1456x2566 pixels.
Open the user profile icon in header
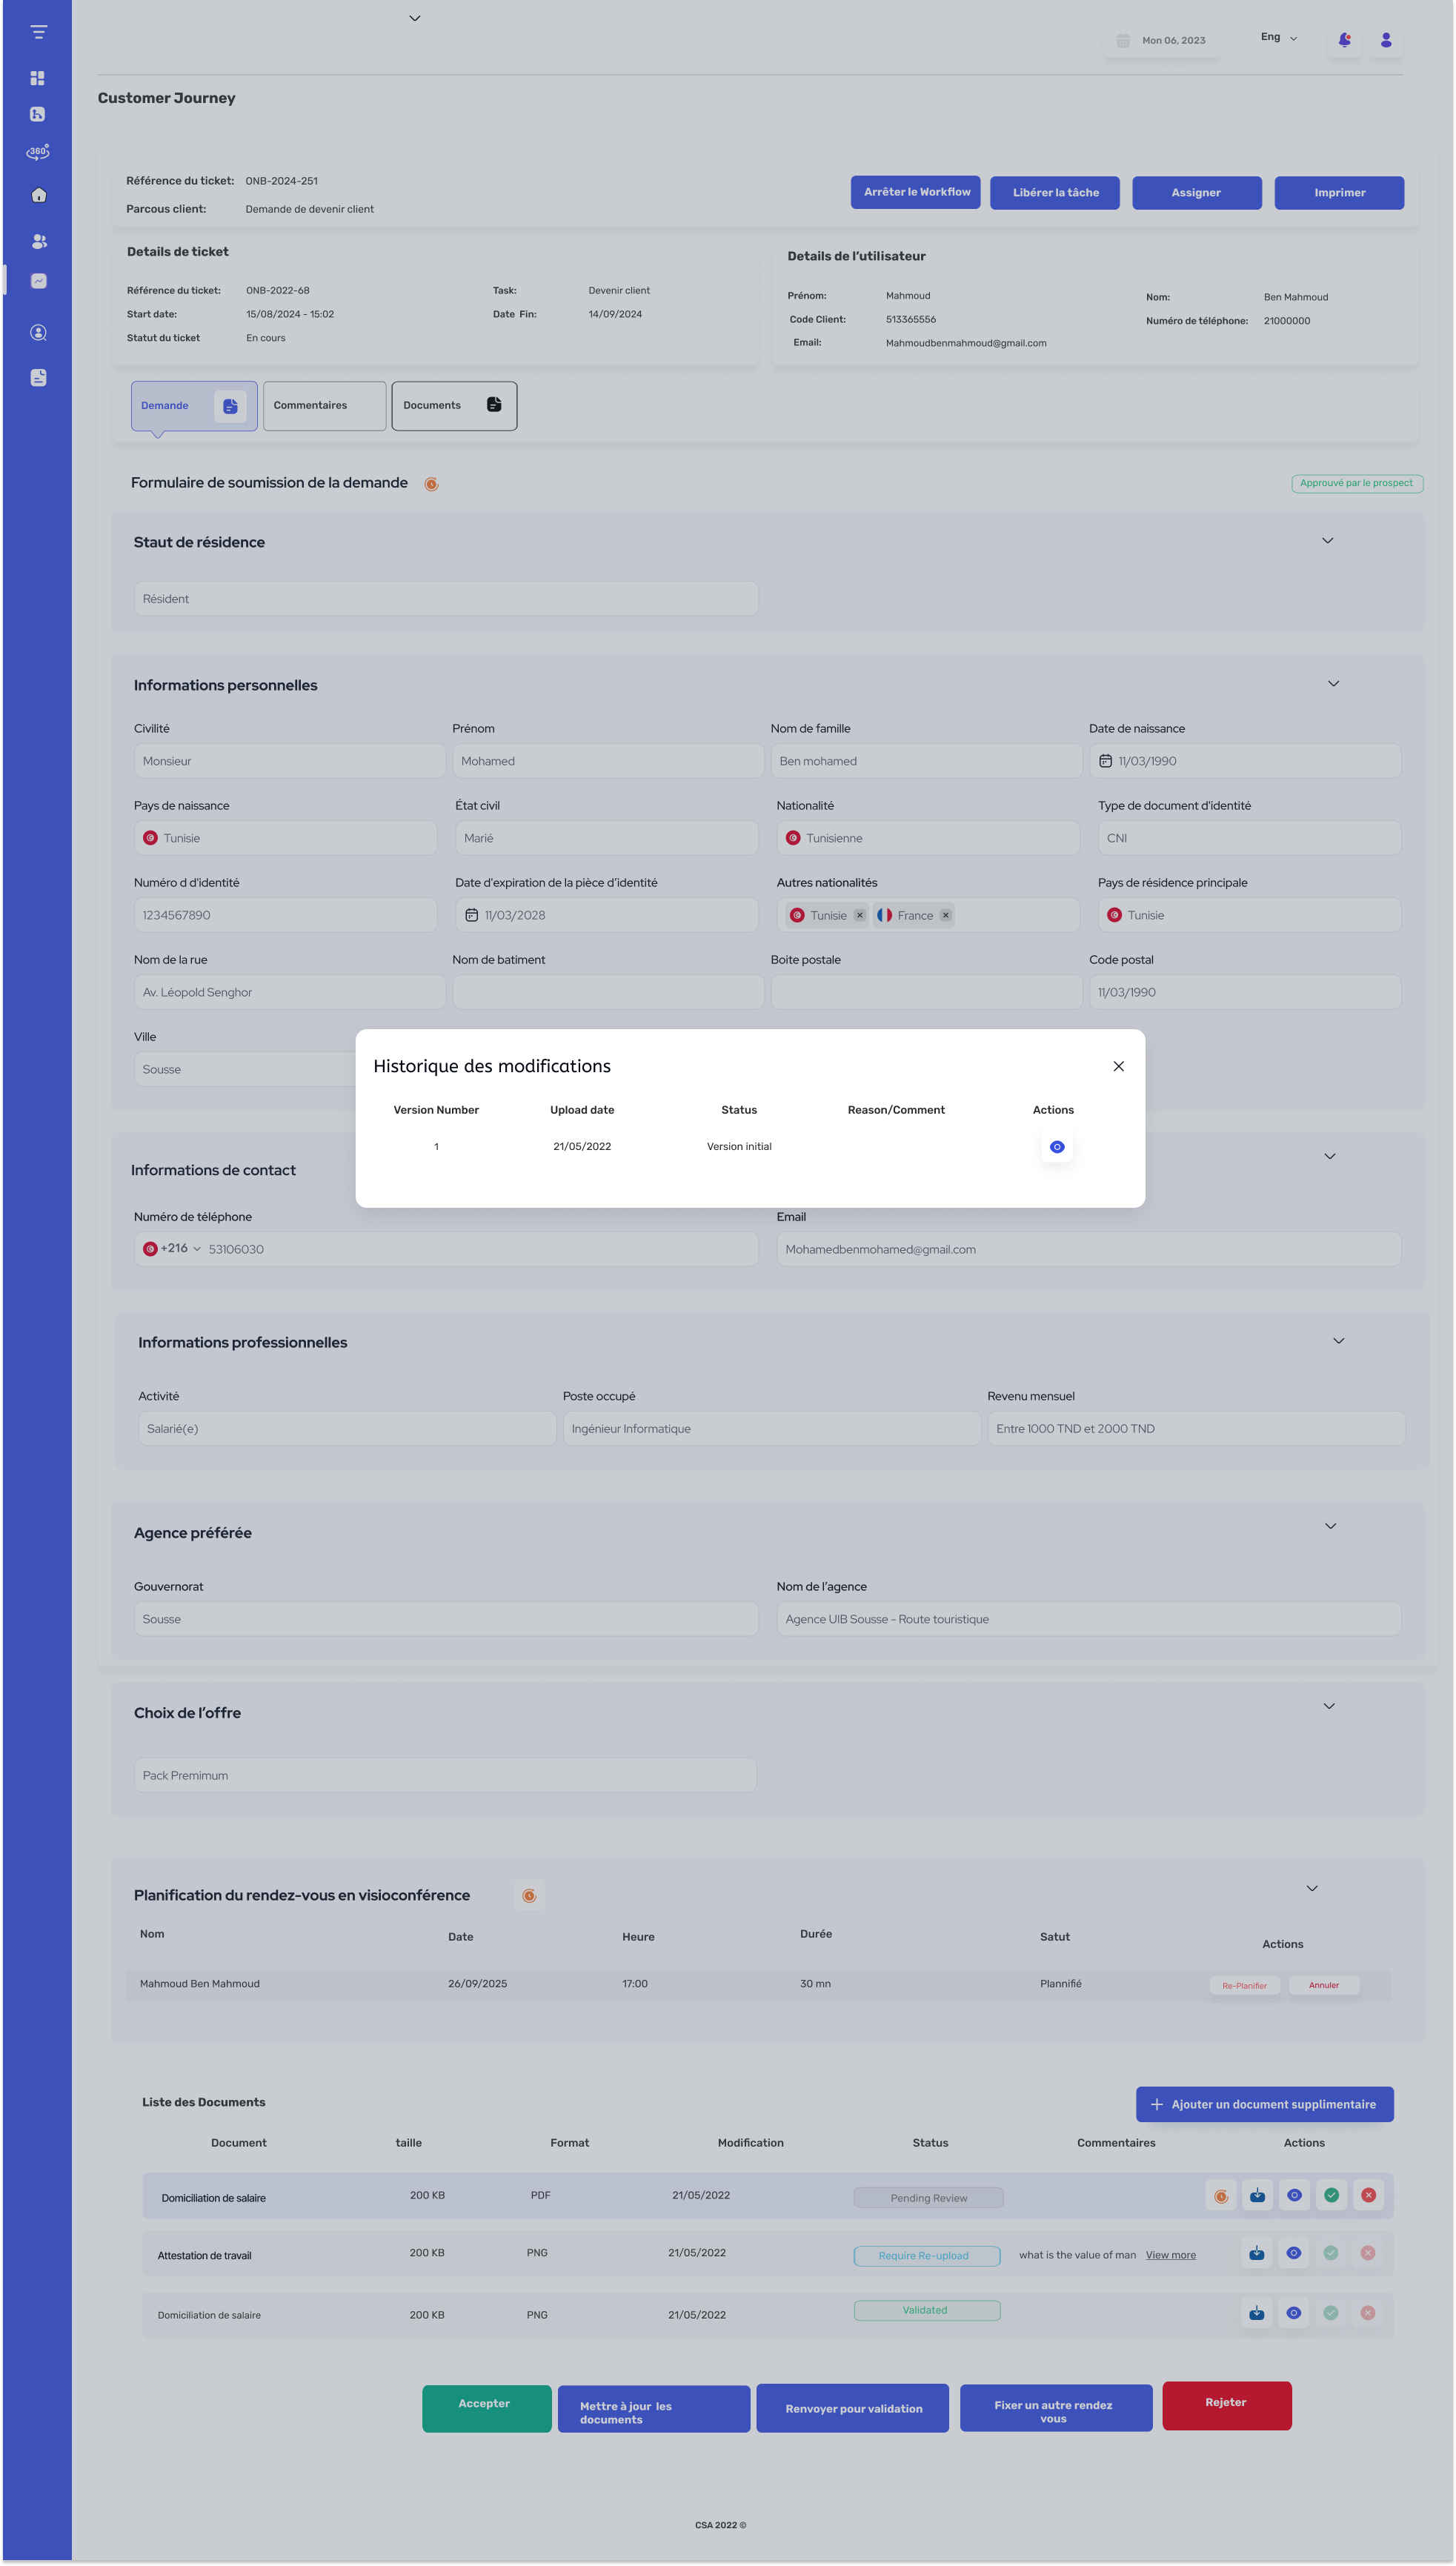click(x=1385, y=40)
